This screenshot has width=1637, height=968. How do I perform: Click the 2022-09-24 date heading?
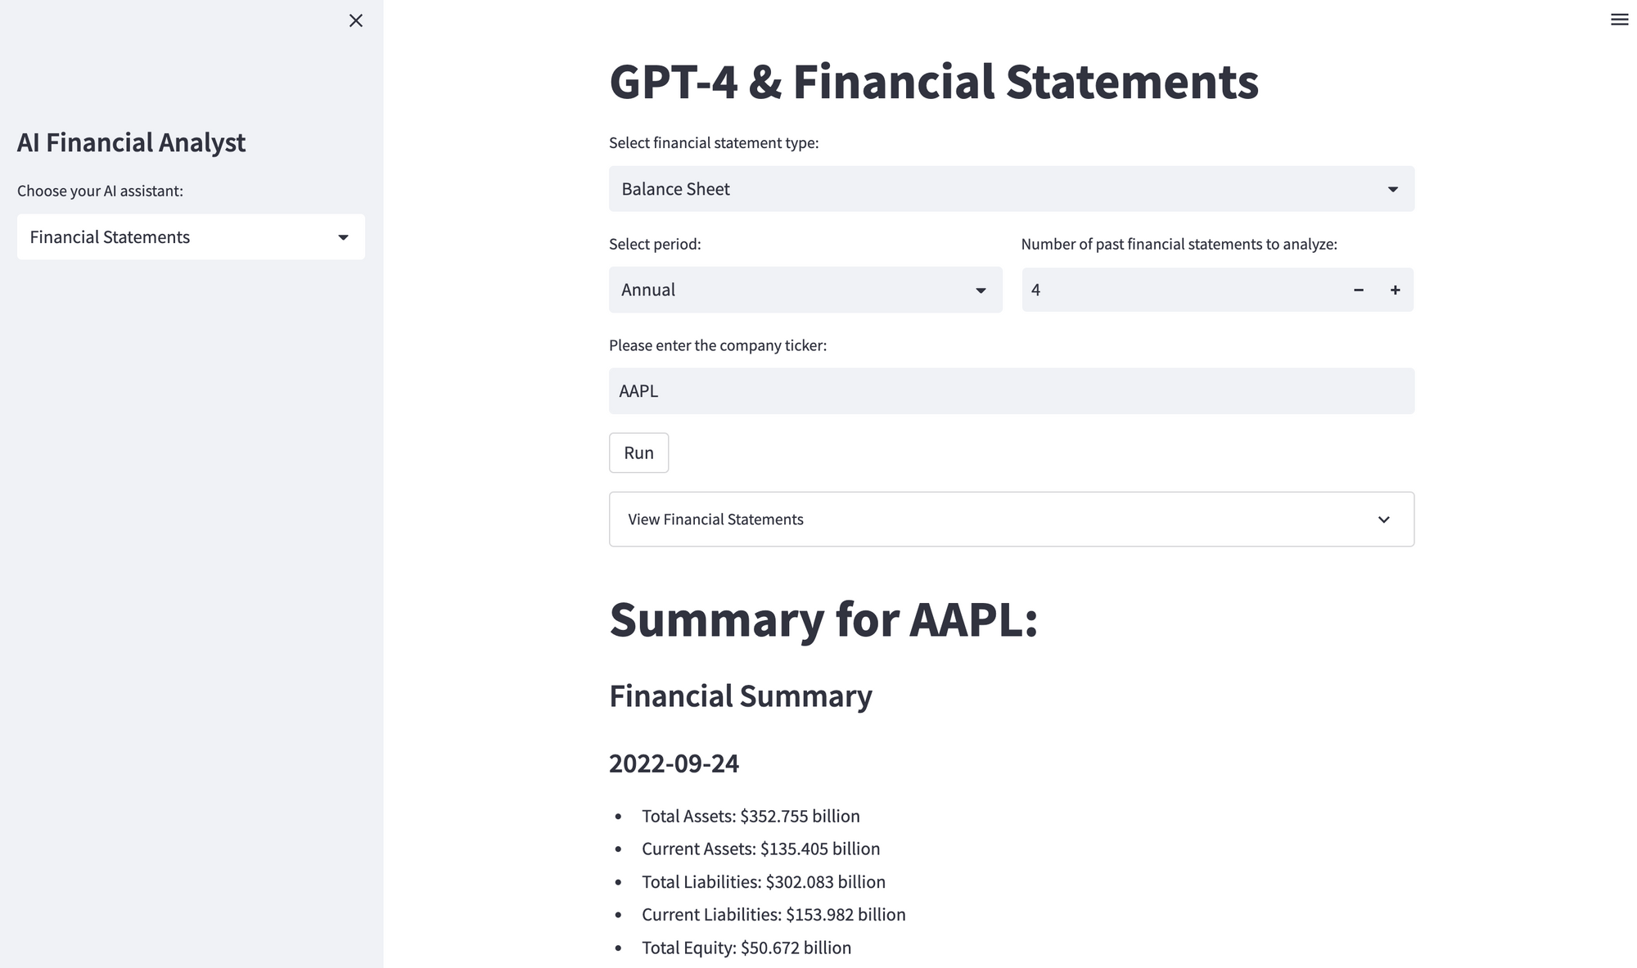tap(674, 763)
